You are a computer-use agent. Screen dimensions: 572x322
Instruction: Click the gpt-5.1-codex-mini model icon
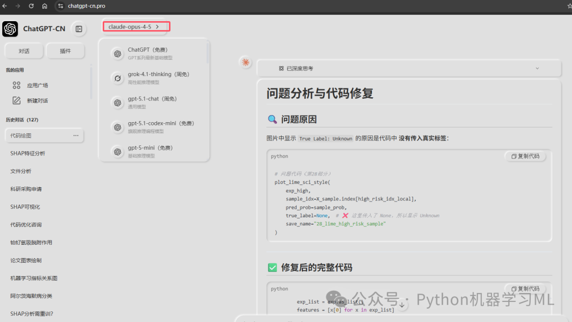pyautogui.click(x=118, y=127)
